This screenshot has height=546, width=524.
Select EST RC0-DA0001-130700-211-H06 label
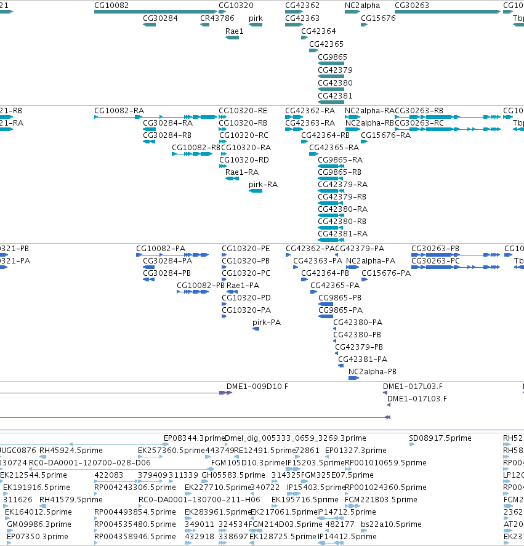click(200, 499)
